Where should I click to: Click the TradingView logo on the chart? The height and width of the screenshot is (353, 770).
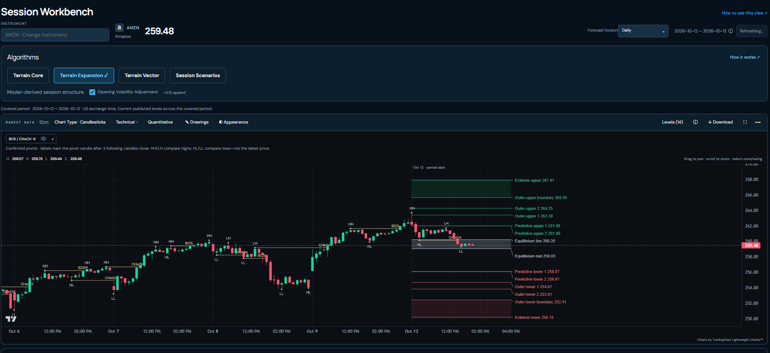tap(11, 319)
